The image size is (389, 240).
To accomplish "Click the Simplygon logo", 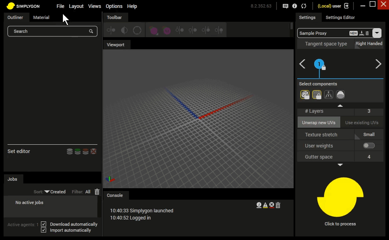I will (x=23, y=6).
